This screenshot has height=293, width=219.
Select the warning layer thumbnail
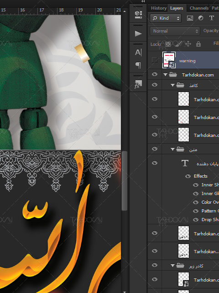(169, 60)
